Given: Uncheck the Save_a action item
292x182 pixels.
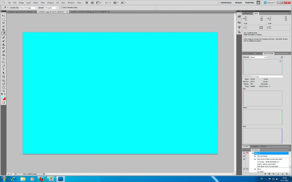Looking at the screenshot, I should tap(244, 153).
